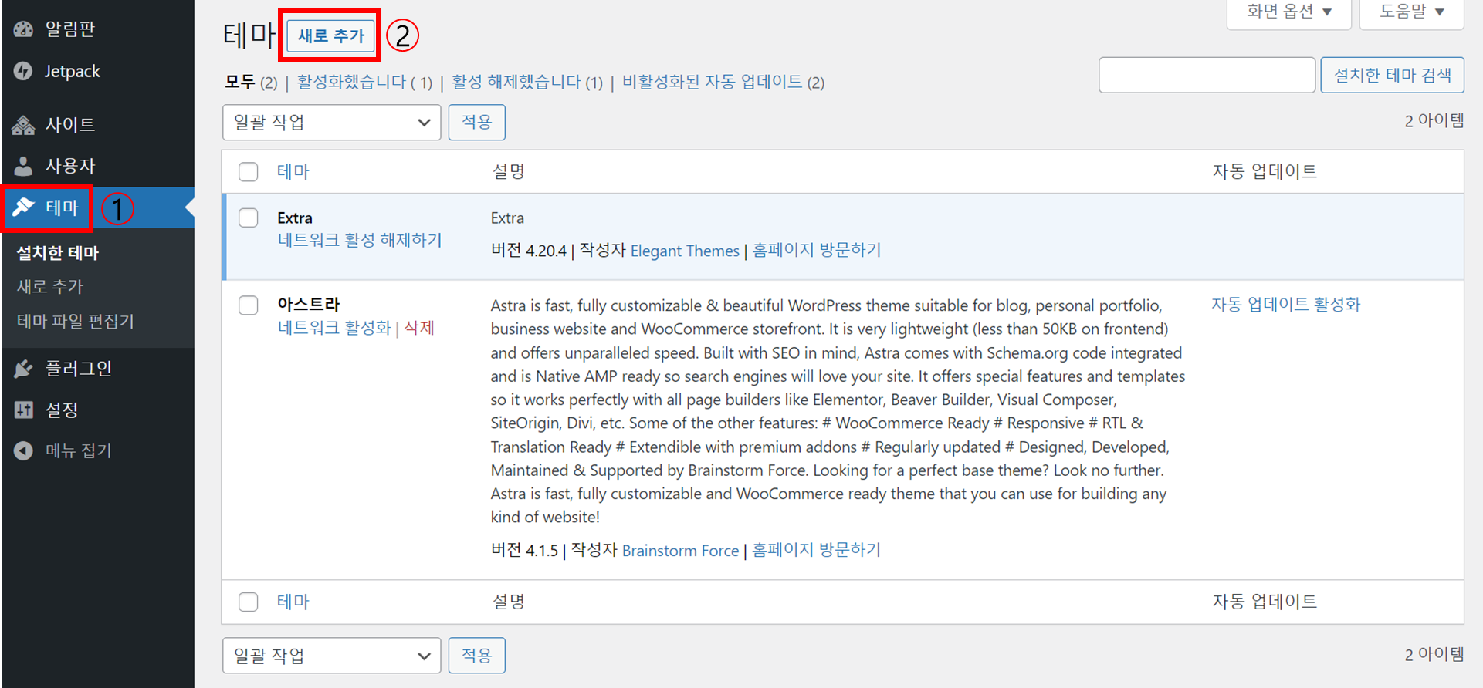
Task: Click the top 자동 업데이트 column header
Action: click(1265, 171)
